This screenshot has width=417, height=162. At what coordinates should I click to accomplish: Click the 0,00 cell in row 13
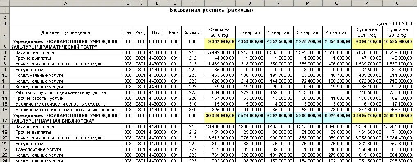pyautogui.click(x=337, y=92)
